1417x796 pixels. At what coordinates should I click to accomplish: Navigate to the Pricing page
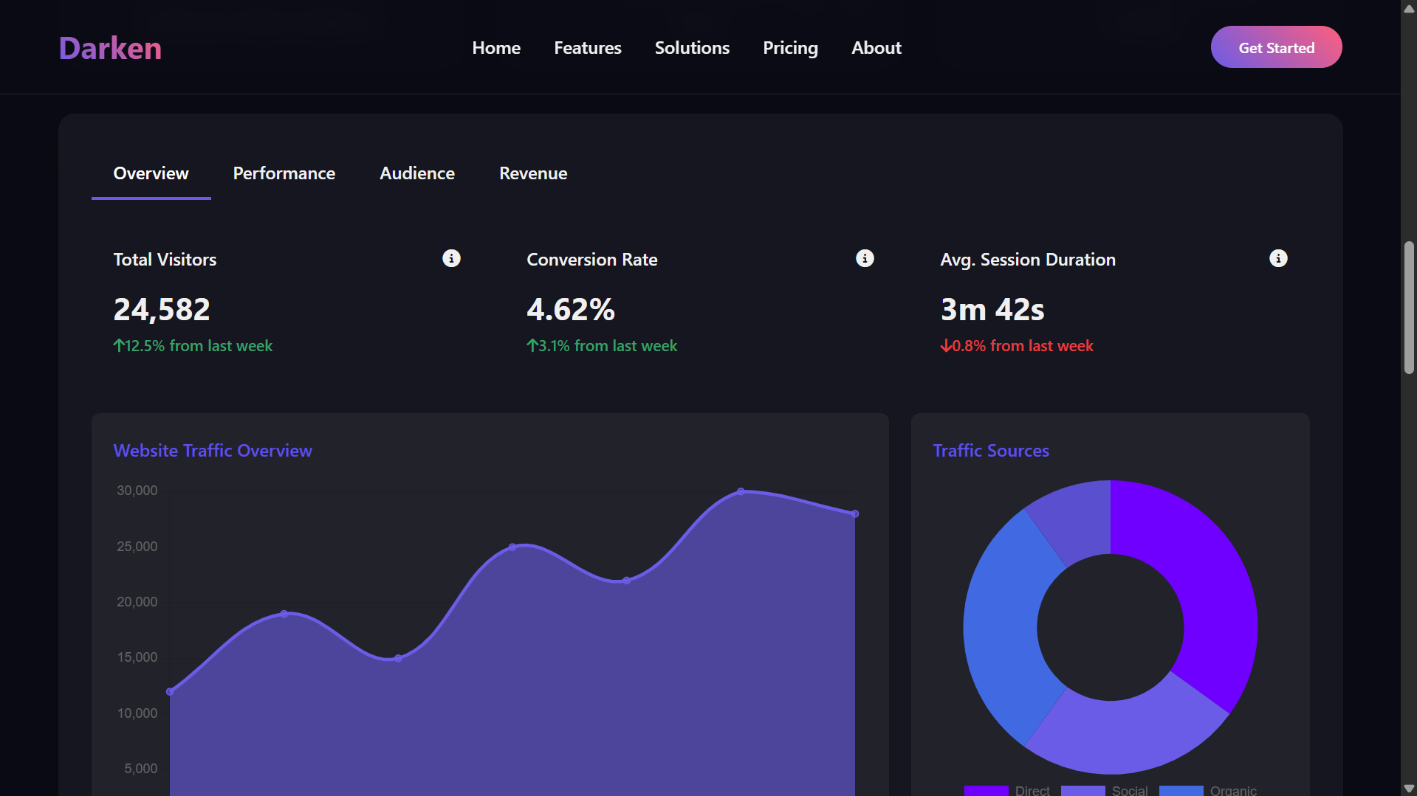click(x=790, y=48)
